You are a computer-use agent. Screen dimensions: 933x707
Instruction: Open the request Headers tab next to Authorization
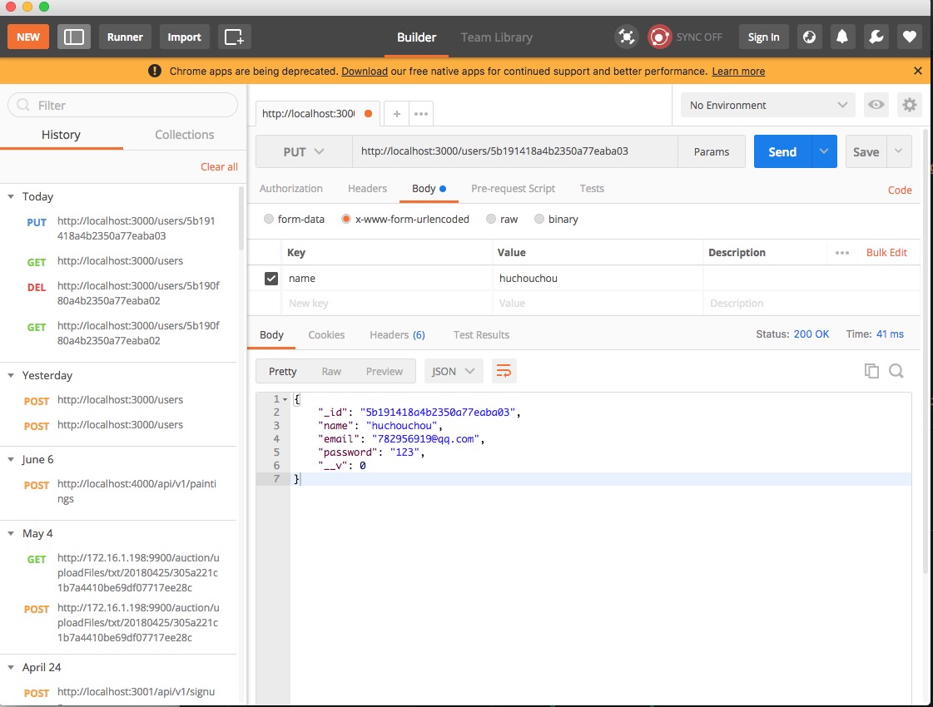point(367,189)
